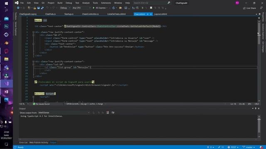Open the Build menu

click(x=60, y=3)
